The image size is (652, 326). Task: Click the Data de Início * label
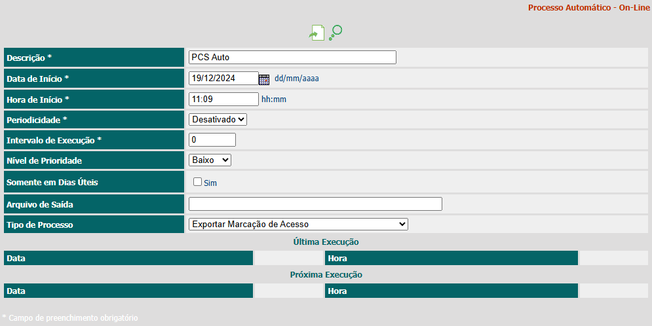point(38,79)
